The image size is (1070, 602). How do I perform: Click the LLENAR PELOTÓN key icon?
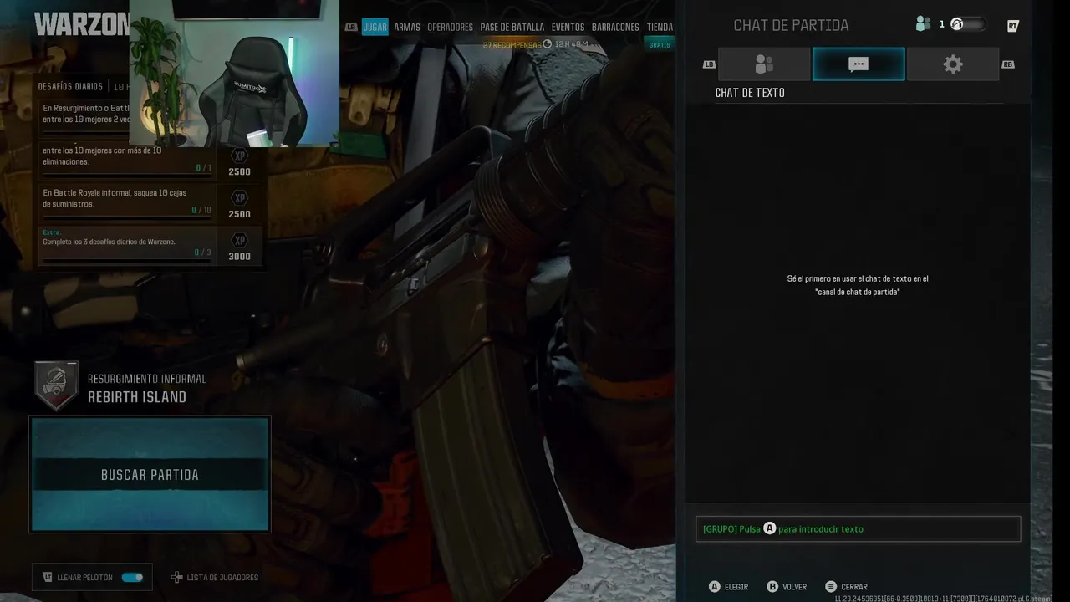[x=48, y=577]
